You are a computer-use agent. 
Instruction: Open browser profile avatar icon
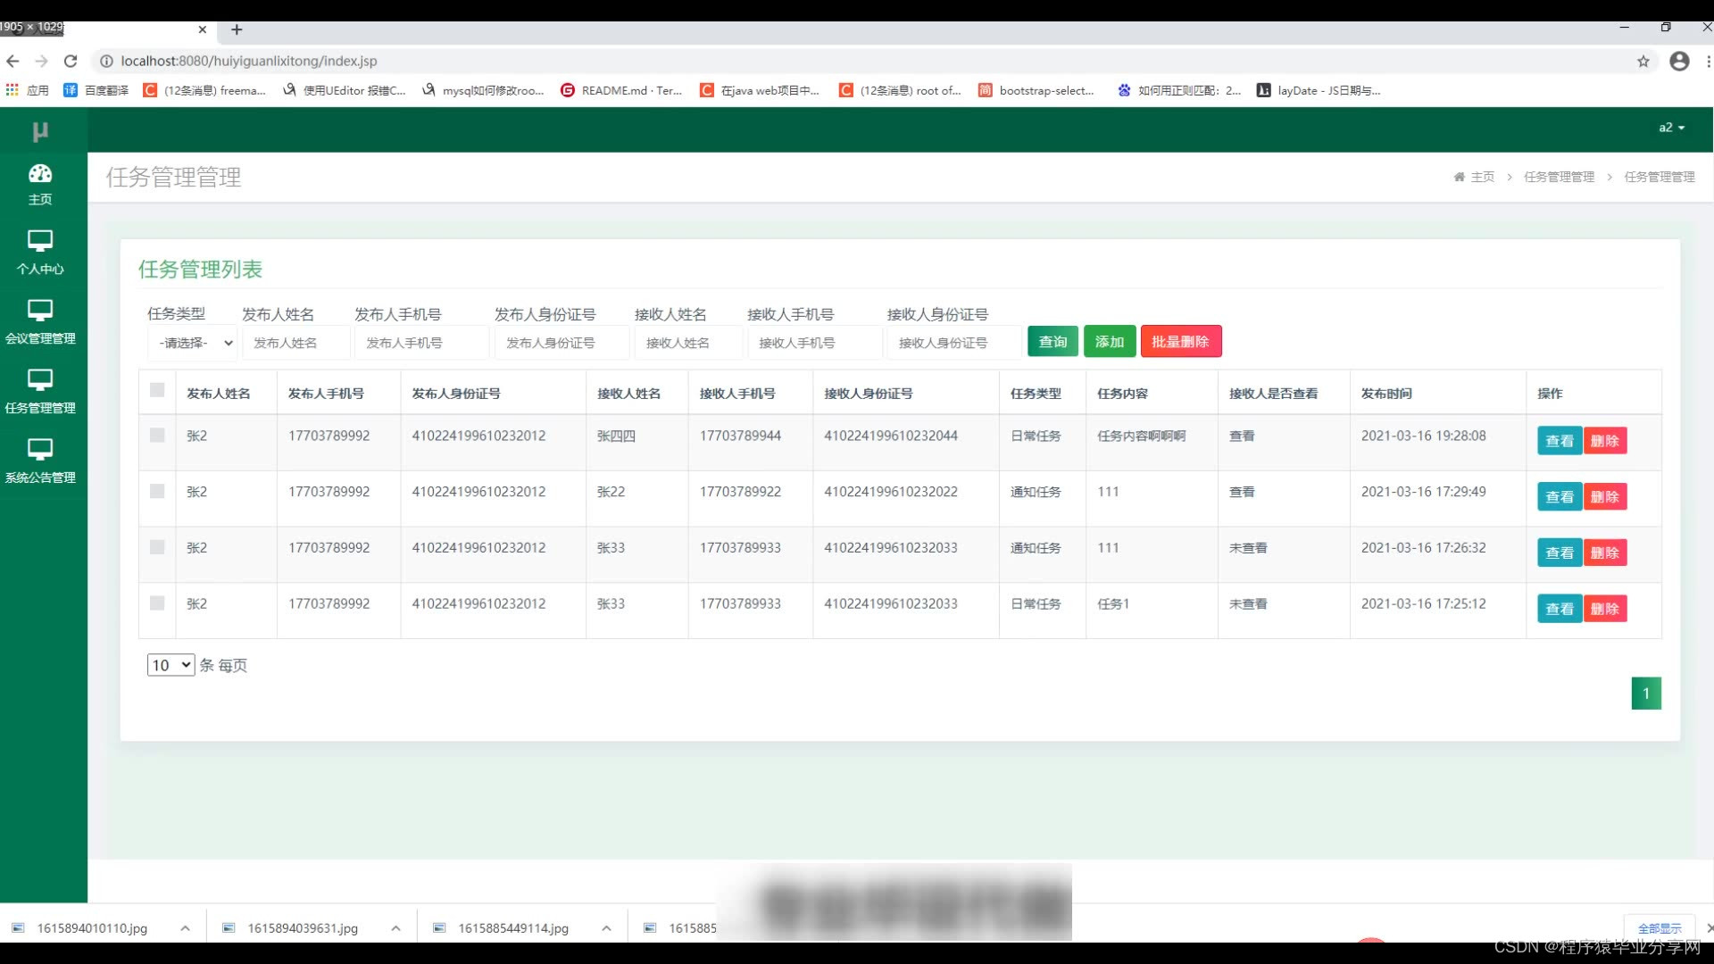pyautogui.click(x=1679, y=61)
